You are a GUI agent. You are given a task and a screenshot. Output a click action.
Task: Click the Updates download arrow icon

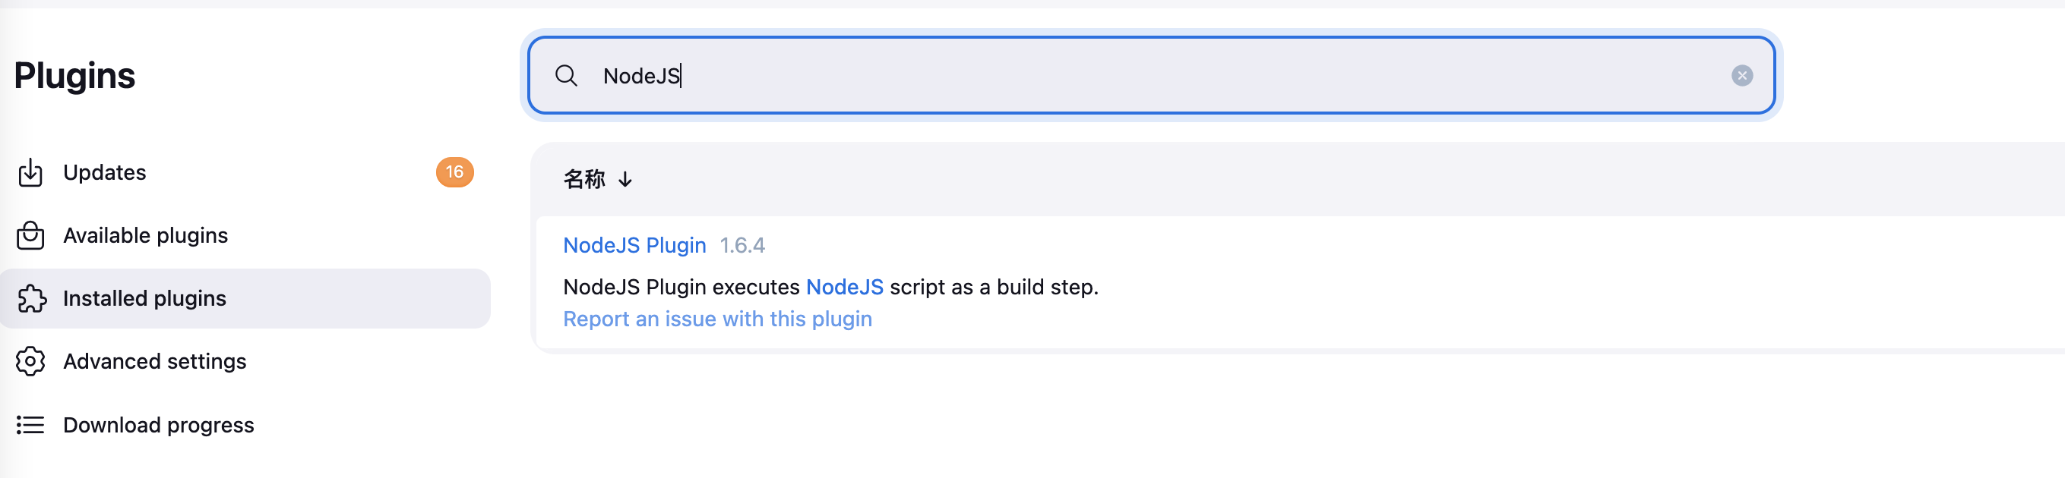point(30,172)
